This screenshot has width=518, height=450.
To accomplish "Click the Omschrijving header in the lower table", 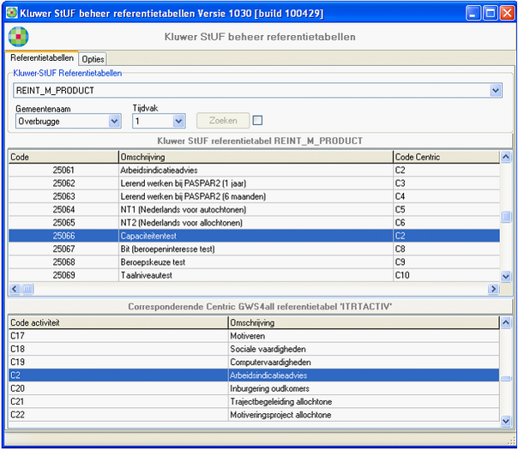I will tap(364, 322).
